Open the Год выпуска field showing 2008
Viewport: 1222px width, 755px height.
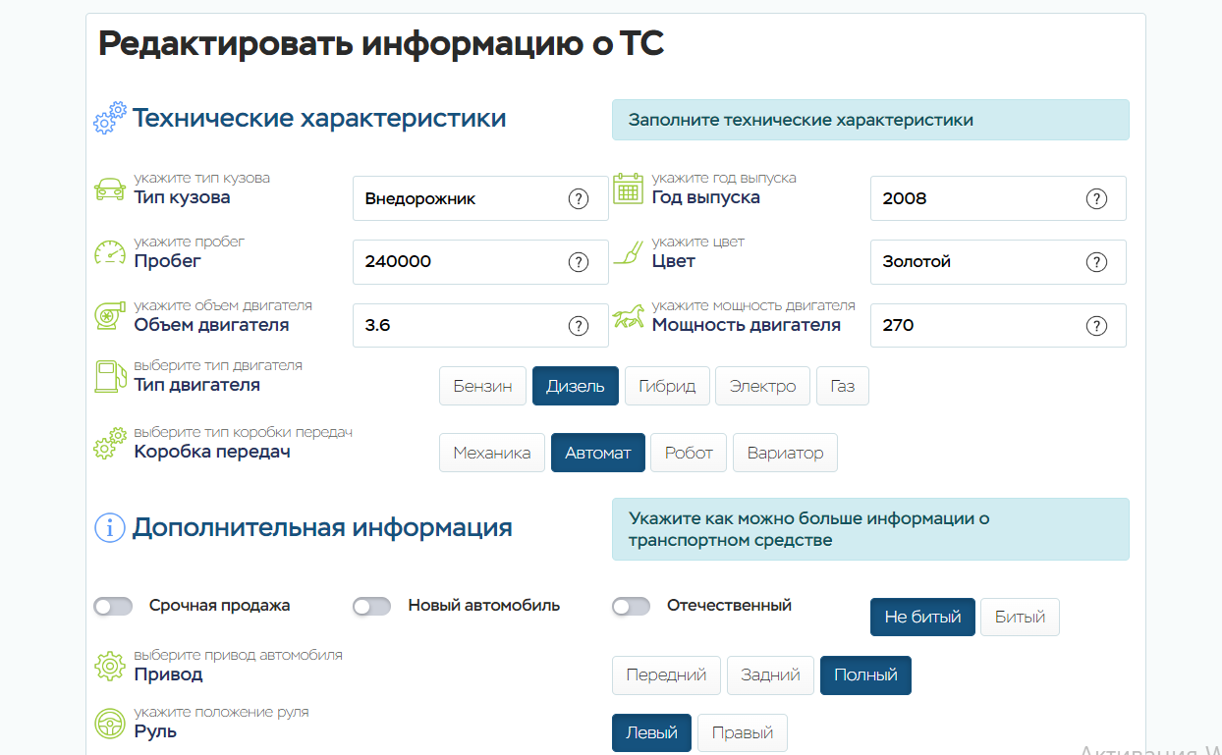pyautogui.click(x=977, y=199)
